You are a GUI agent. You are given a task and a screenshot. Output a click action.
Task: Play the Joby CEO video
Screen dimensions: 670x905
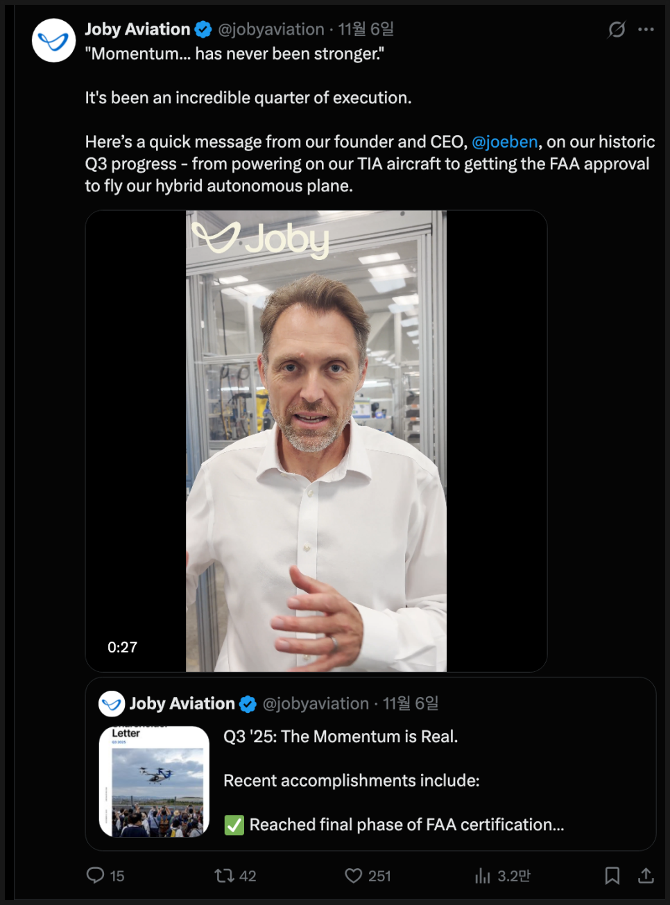(316, 441)
